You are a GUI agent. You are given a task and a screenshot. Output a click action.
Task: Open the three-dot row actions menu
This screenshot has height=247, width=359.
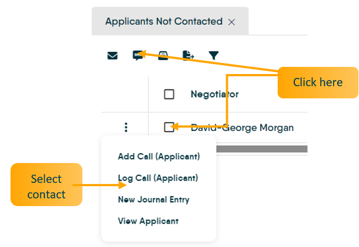[126, 128]
